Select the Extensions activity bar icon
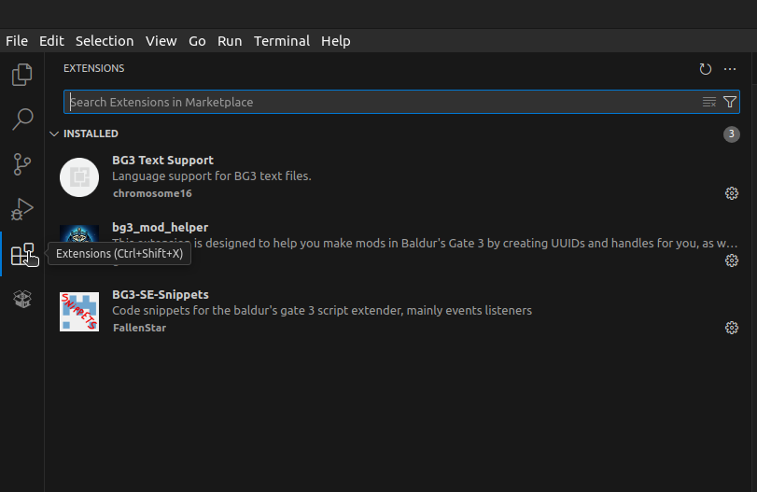The image size is (757, 492). (x=22, y=254)
